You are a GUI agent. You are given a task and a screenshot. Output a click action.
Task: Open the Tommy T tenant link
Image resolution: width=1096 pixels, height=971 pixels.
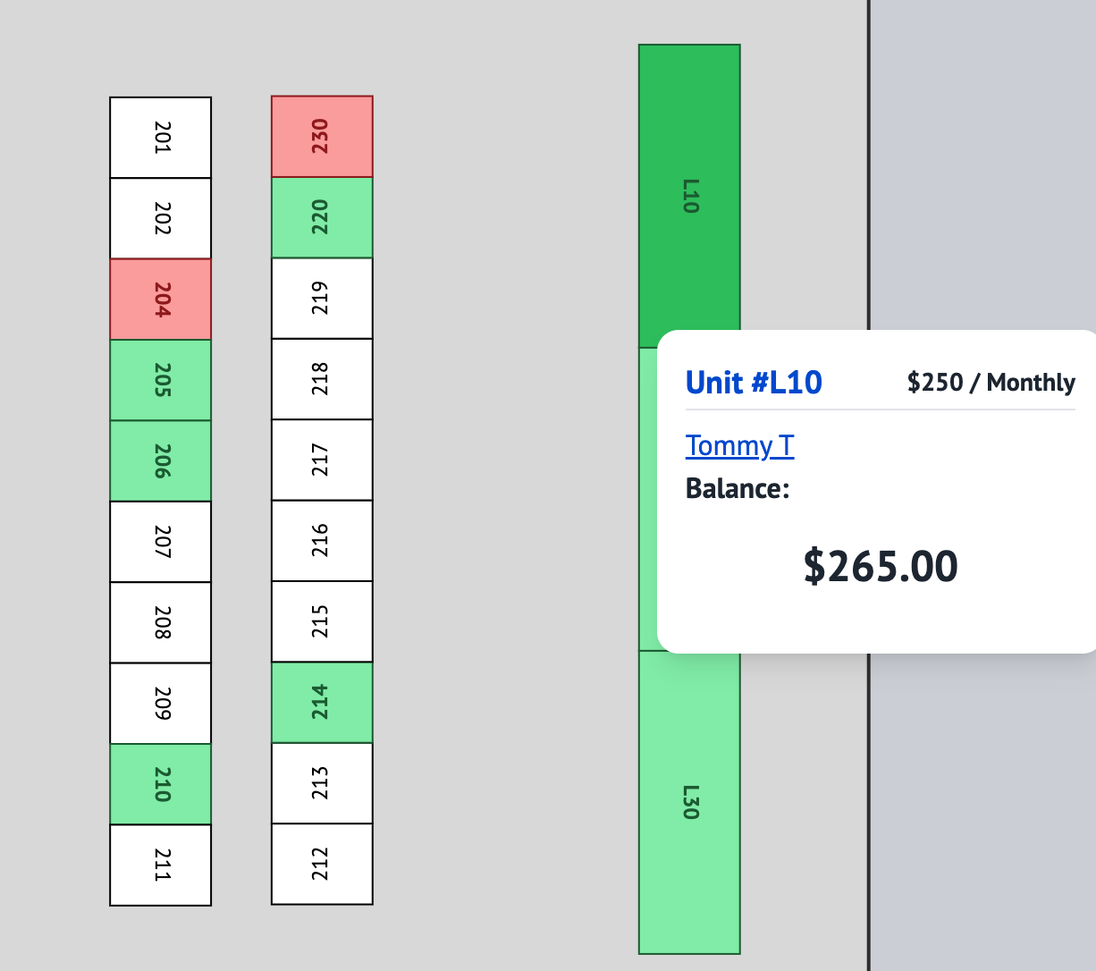(739, 445)
